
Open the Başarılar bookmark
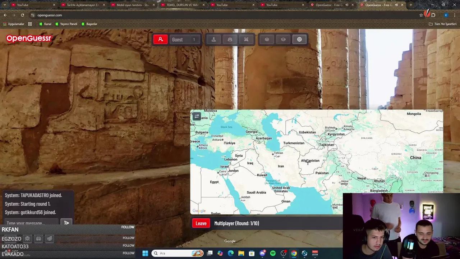click(89, 24)
